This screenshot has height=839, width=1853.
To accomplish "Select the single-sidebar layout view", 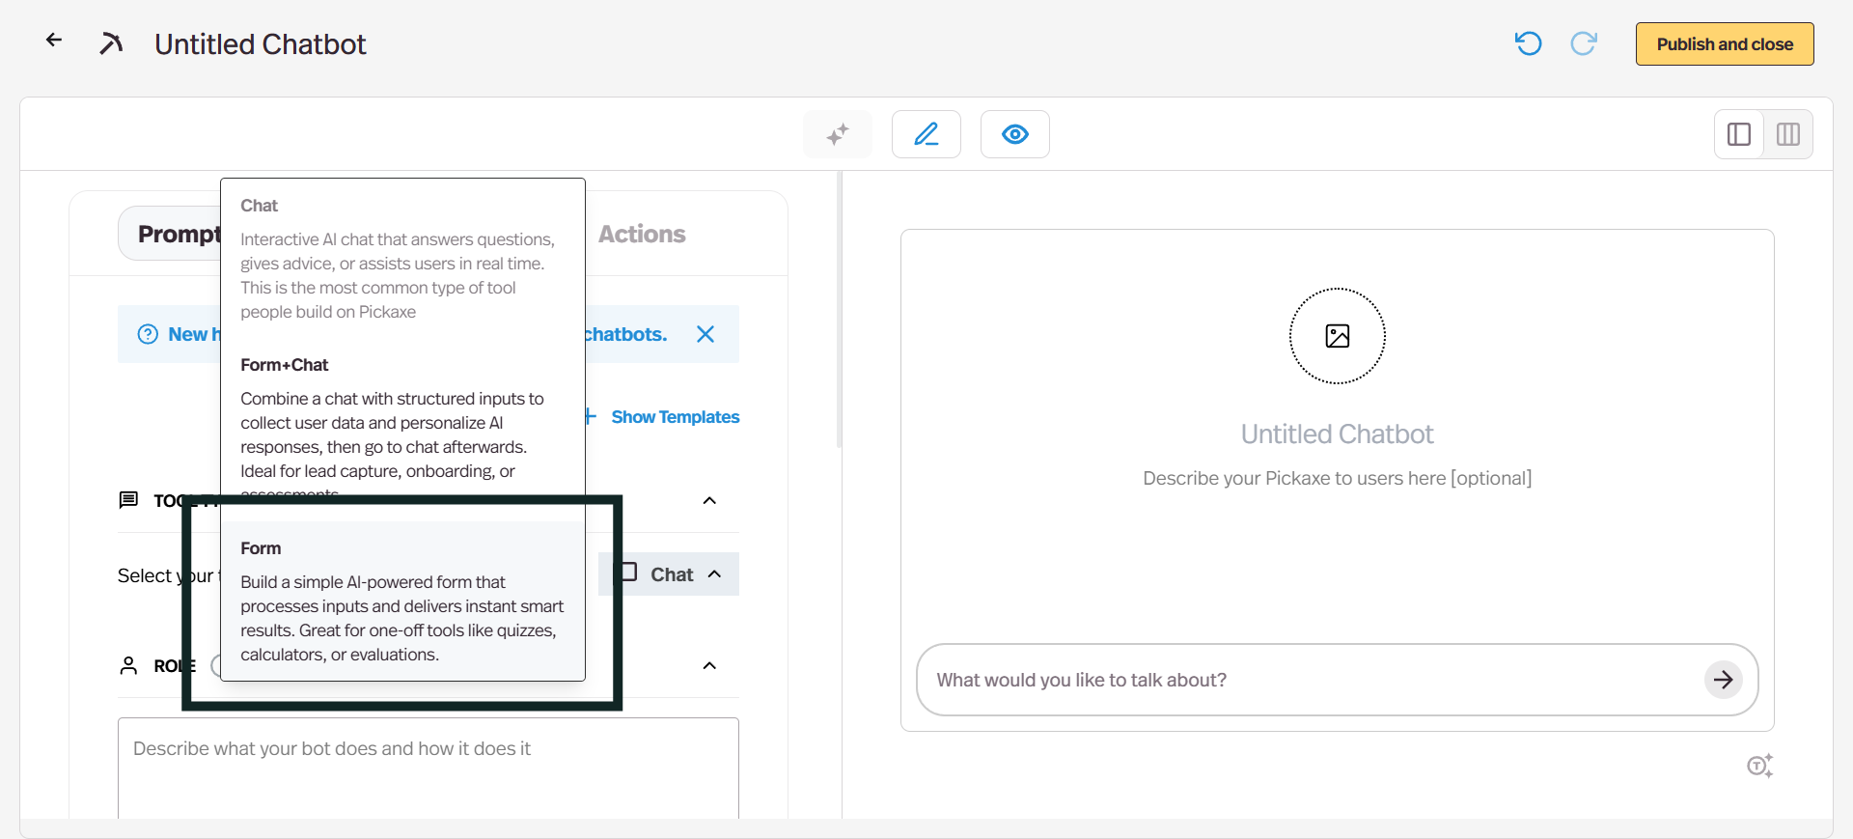I will point(1739,134).
